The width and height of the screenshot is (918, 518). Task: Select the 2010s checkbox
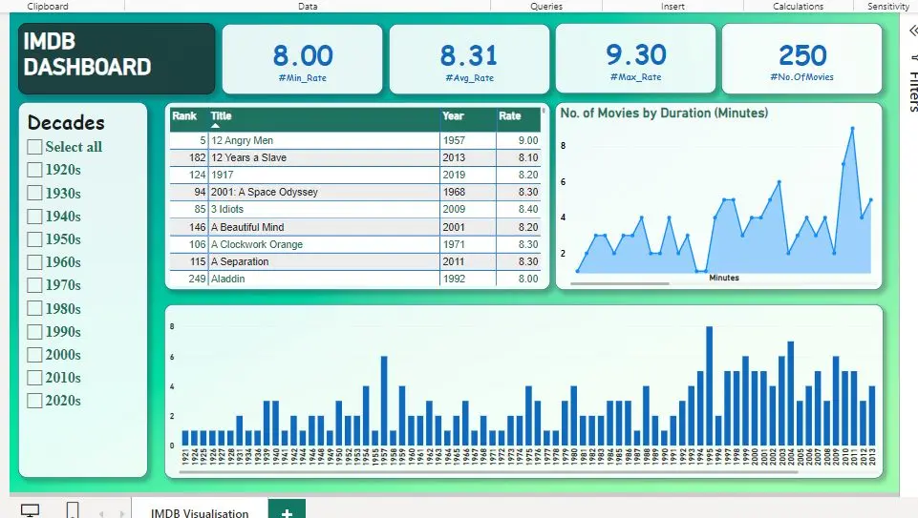(34, 378)
